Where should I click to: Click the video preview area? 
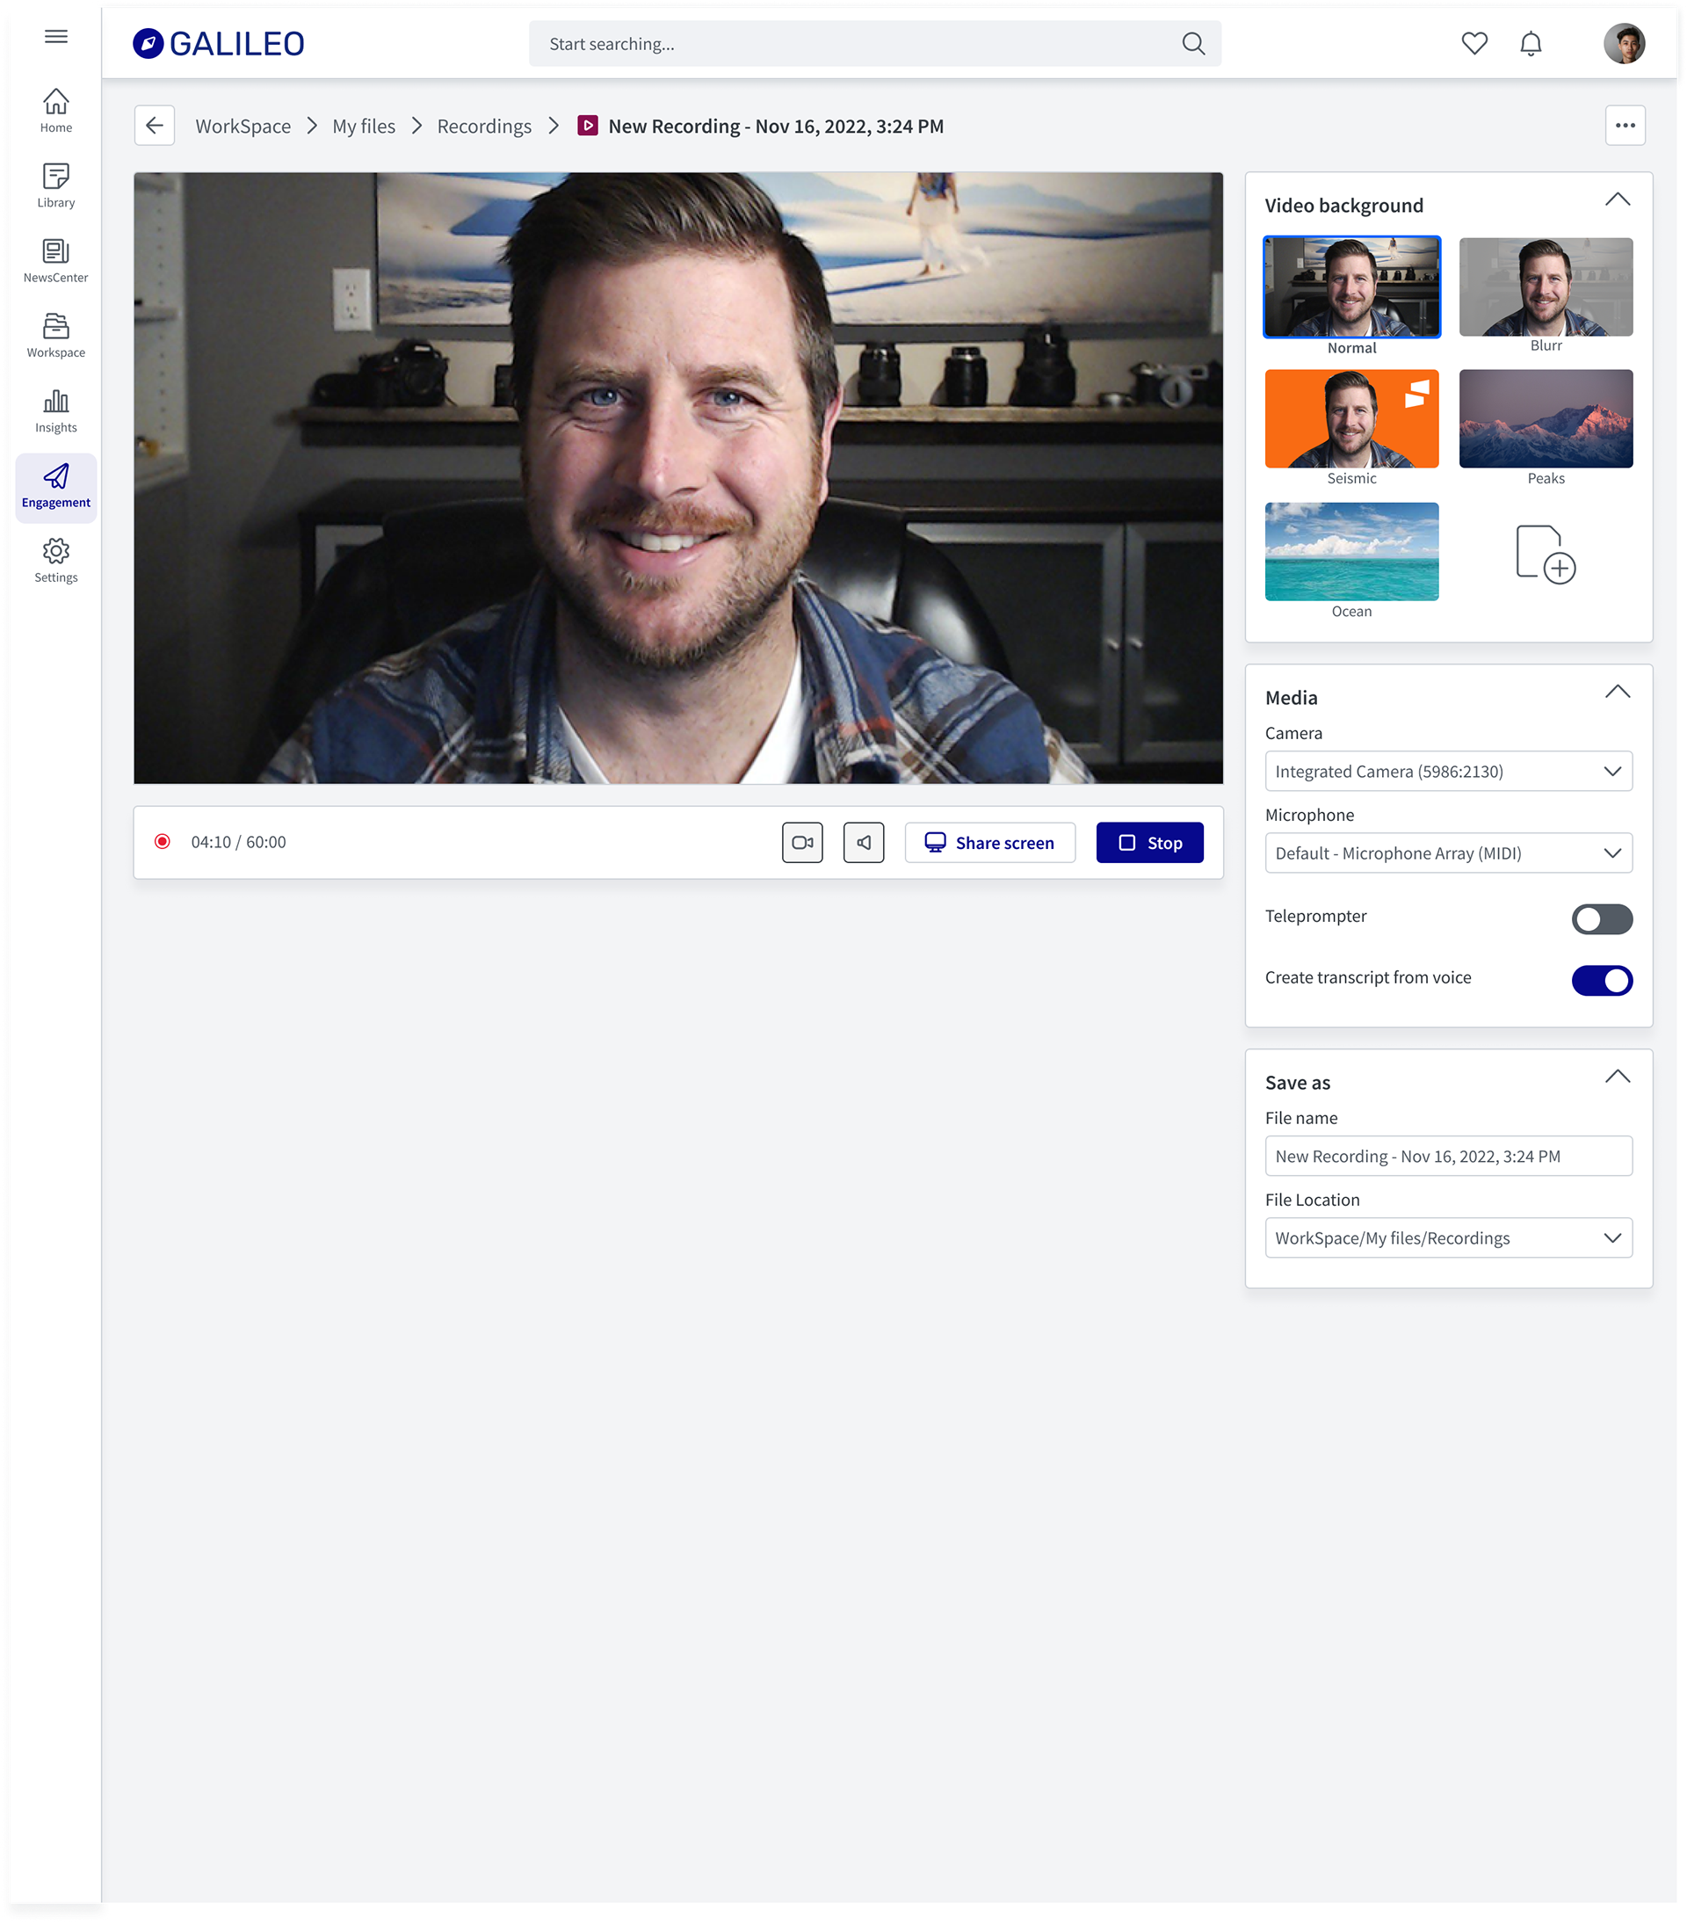677,478
